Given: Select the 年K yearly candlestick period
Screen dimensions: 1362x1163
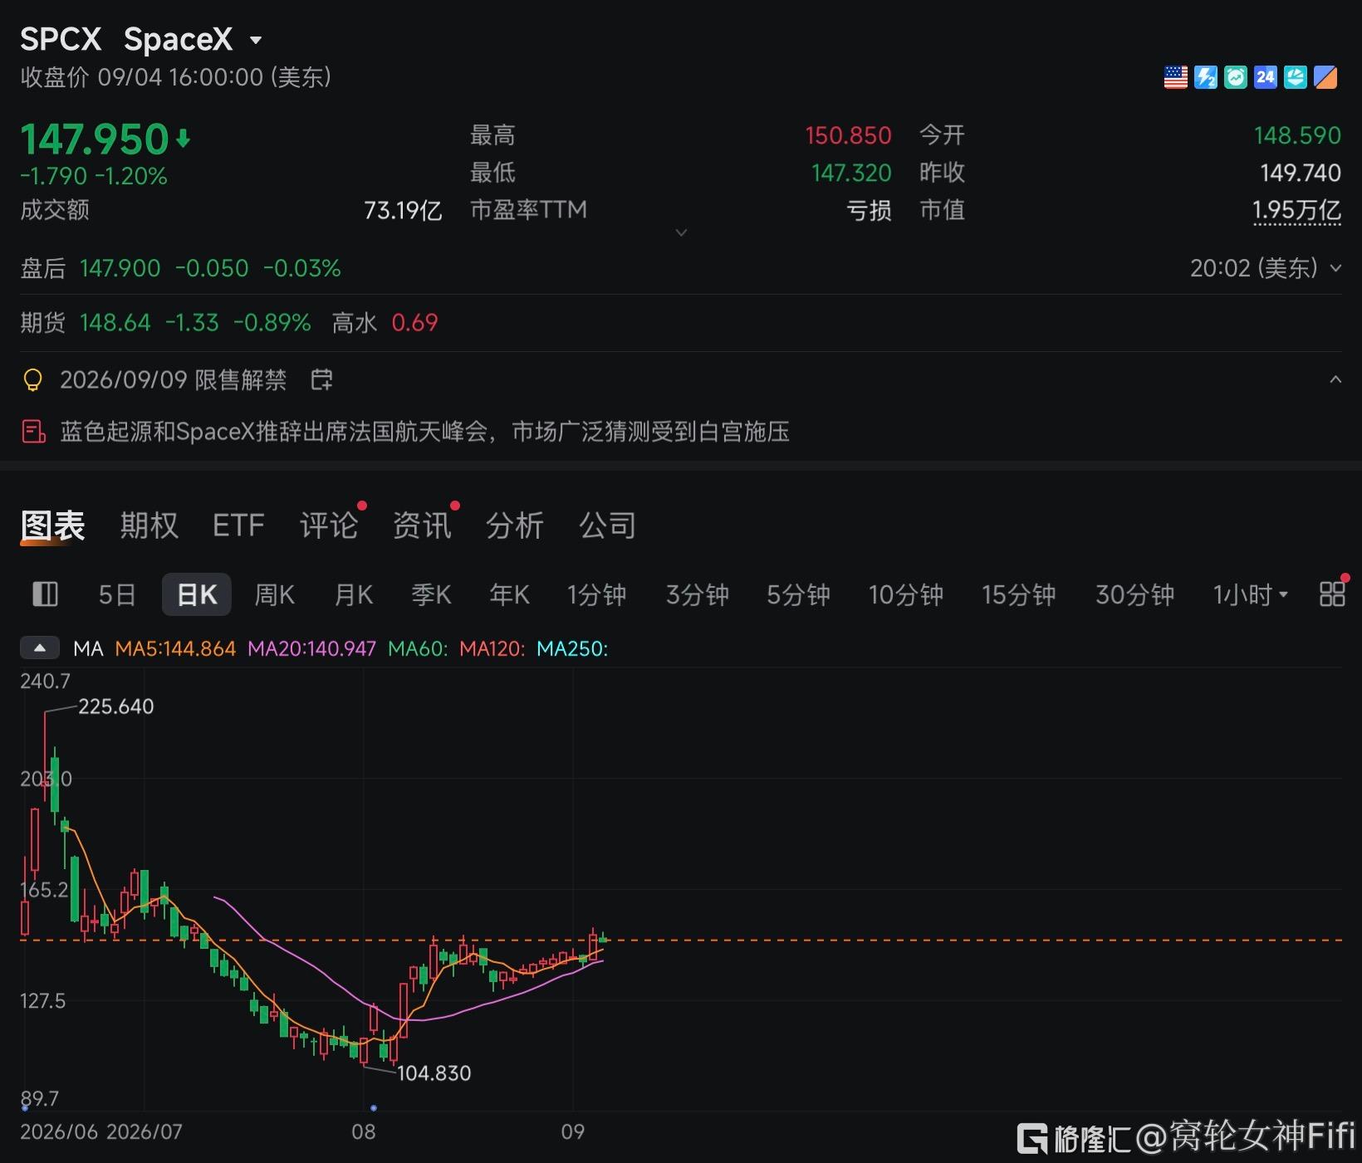Looking at the screenshot, I should pyautogui.click(x=509, y=594).
